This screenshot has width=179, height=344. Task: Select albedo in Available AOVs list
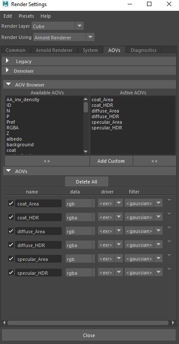pos(14,139)
